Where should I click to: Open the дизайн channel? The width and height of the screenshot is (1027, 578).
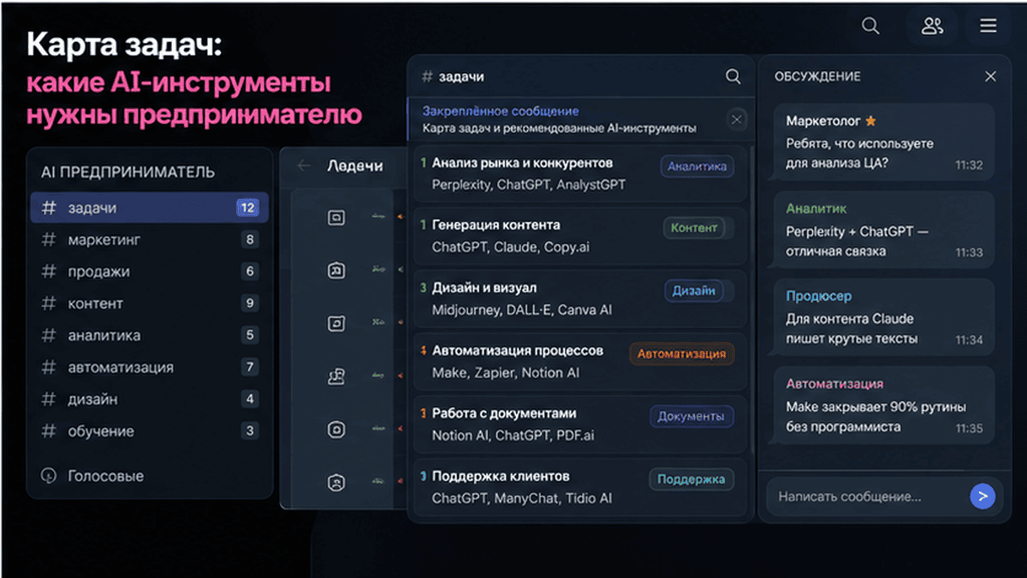point(149,399)
